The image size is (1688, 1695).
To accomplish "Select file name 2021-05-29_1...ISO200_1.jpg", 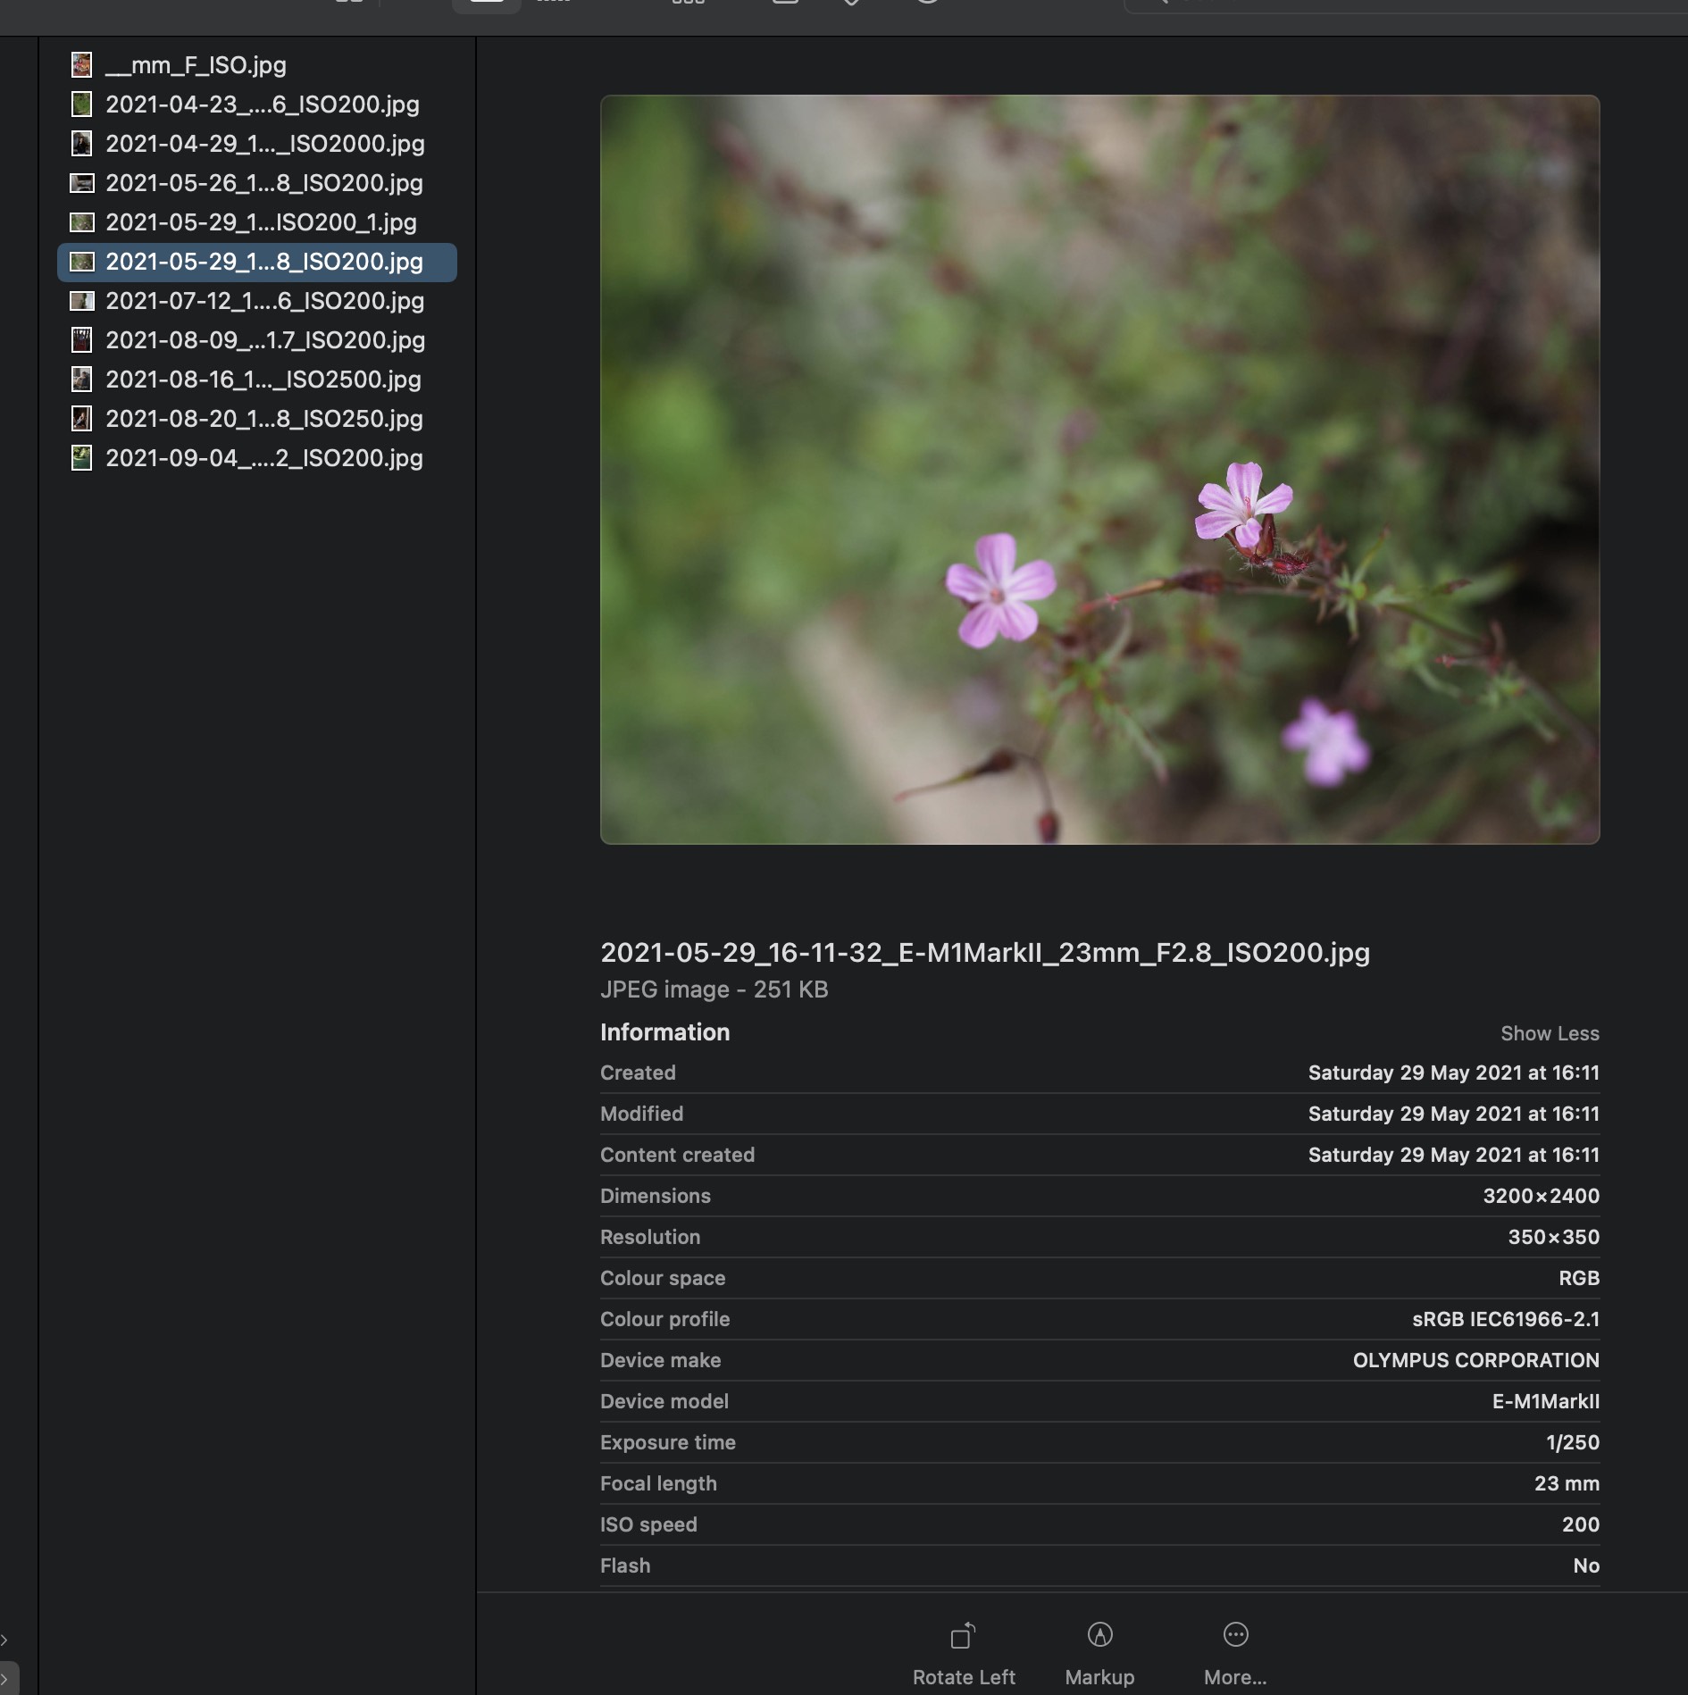I will pos(261,222).
